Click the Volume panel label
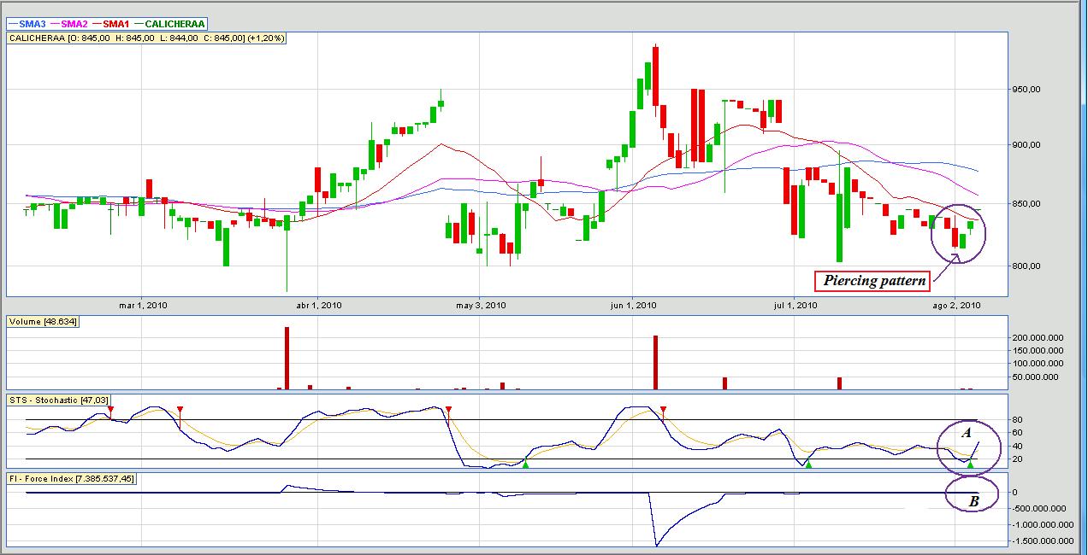The height and width of the screenshot is (555, 1088). [x=40, y=322]
